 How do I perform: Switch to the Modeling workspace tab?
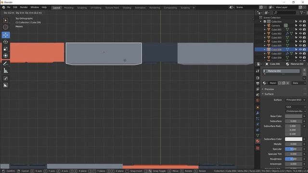[68, 8]
